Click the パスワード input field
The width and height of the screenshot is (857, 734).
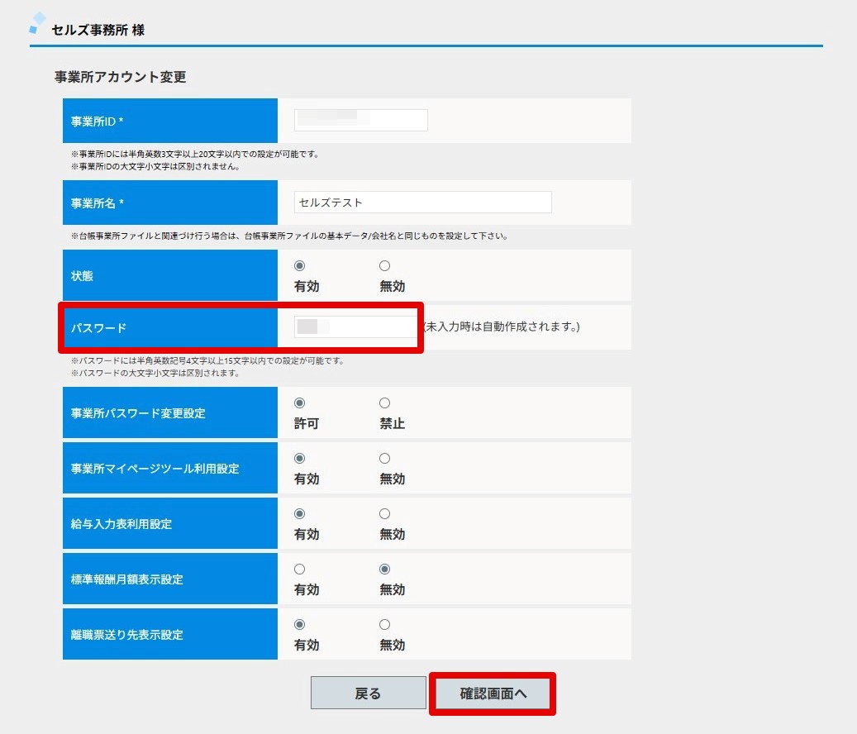pyautogui.click(x=356, y=326)
